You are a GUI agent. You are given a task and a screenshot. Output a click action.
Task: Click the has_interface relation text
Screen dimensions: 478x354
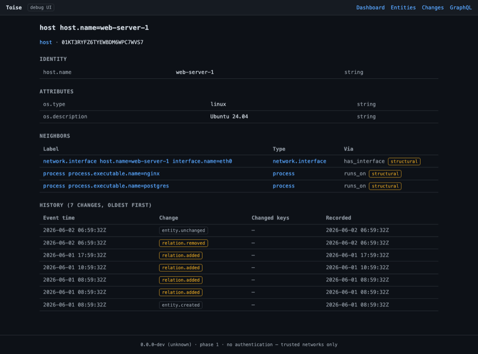coord(364,161)
